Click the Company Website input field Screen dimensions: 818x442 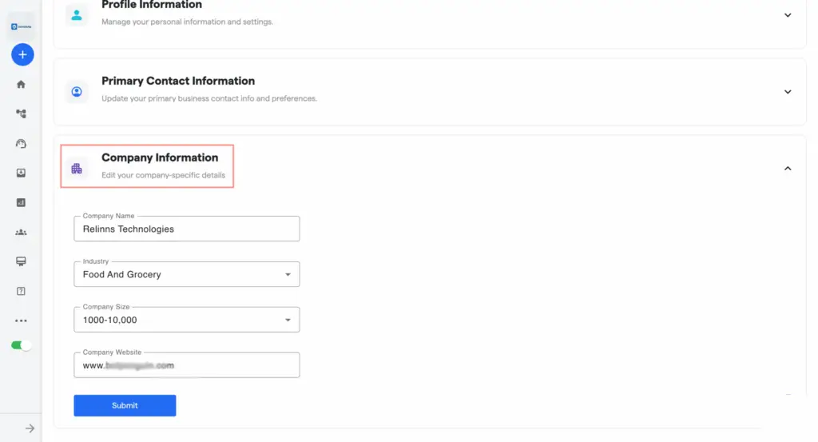(186, 365)
